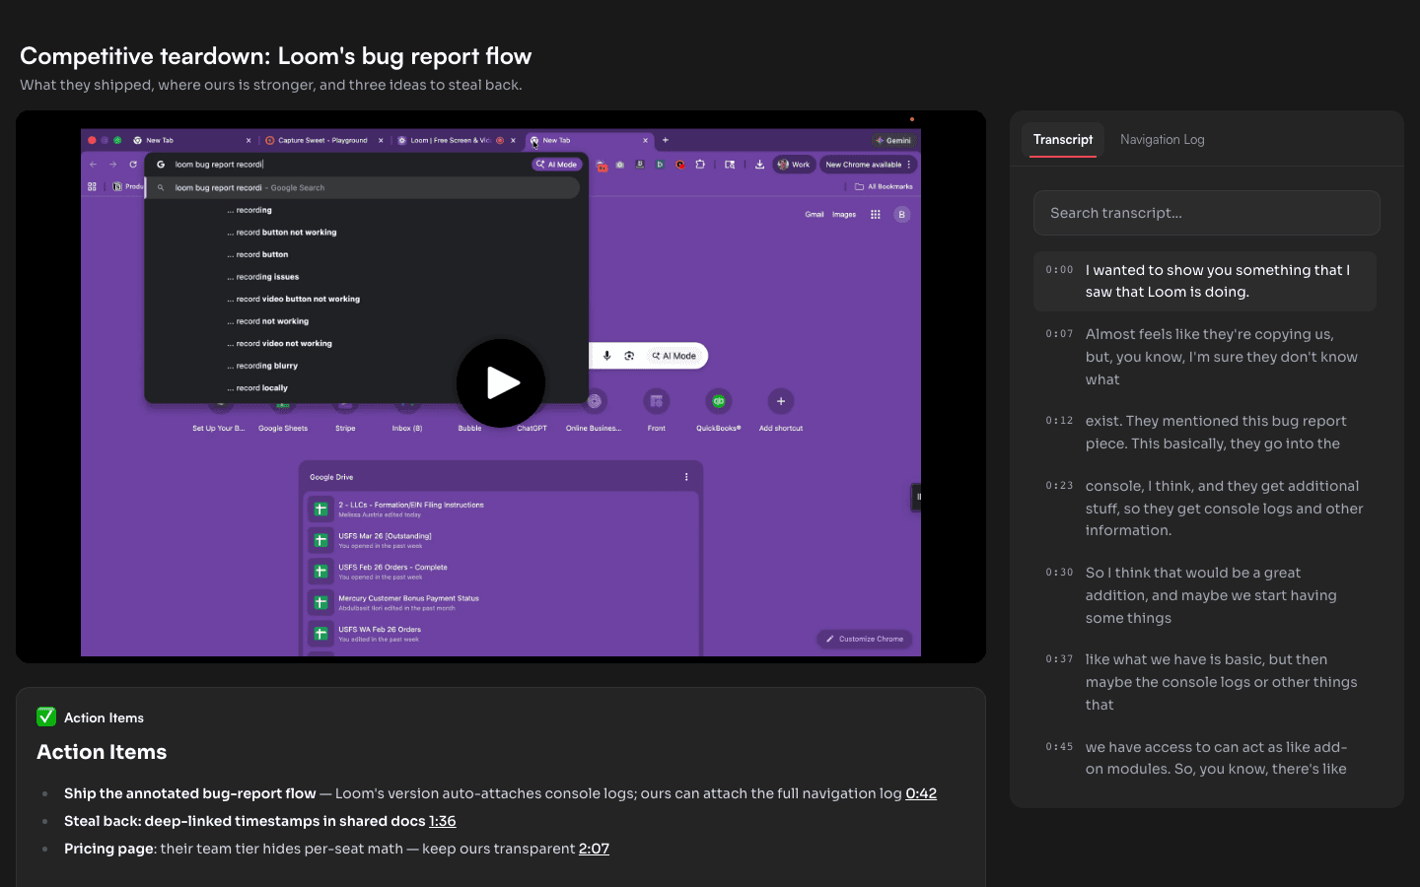Jump to the 0:42 timestamp link
This screenshot has height=887, width=1420.
click(x=921, y=793)
